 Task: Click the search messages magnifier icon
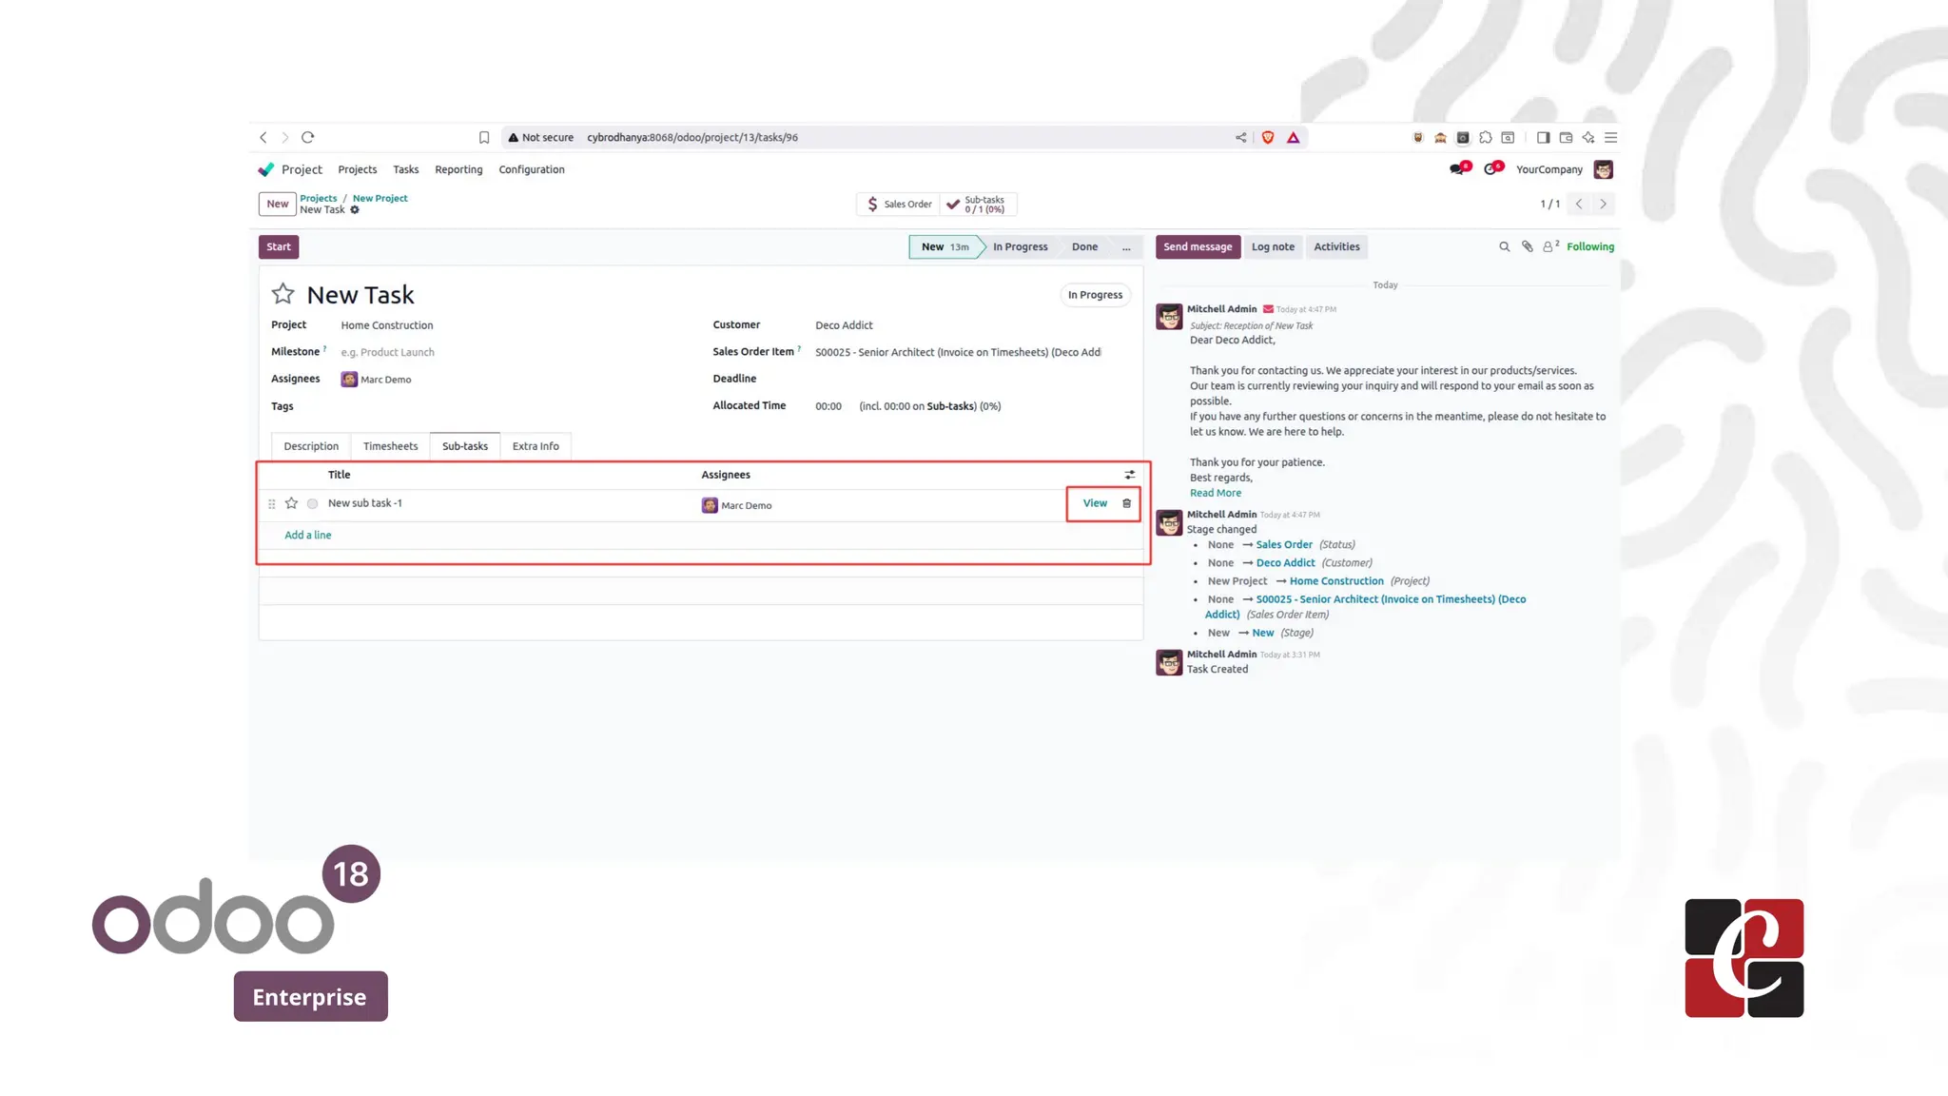click(1504, 246)
